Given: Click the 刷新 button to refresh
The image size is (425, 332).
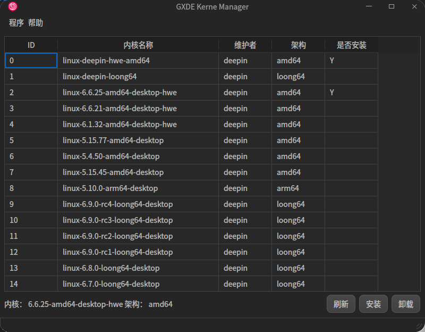Looking at the screenshot, I should click(341, 304).
